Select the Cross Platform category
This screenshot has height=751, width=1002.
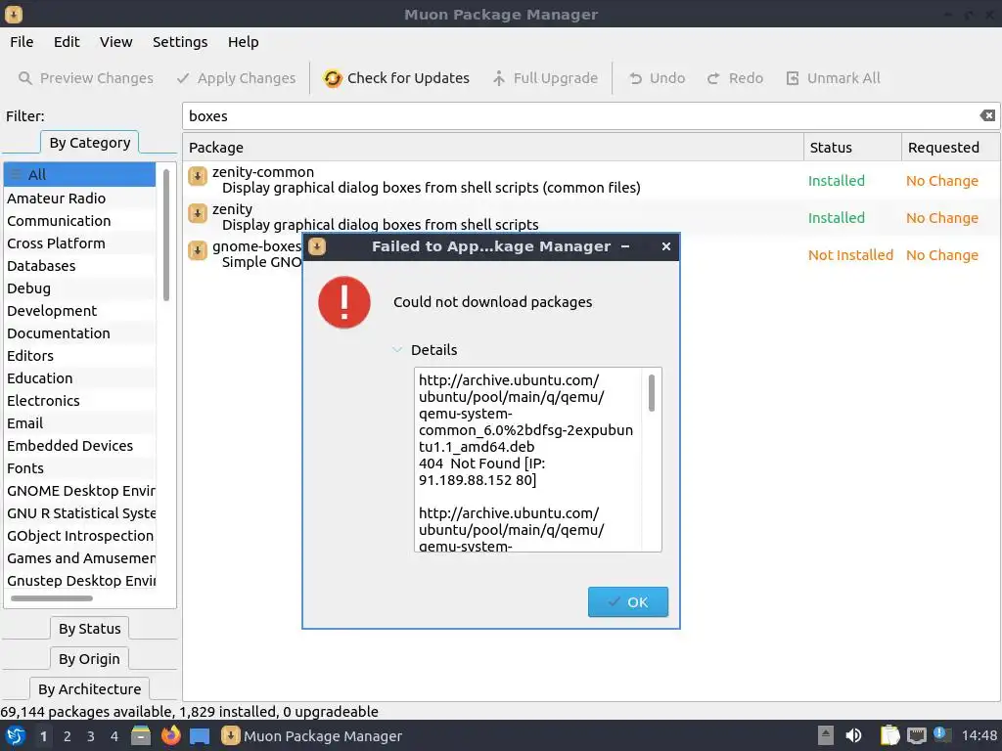80,243
